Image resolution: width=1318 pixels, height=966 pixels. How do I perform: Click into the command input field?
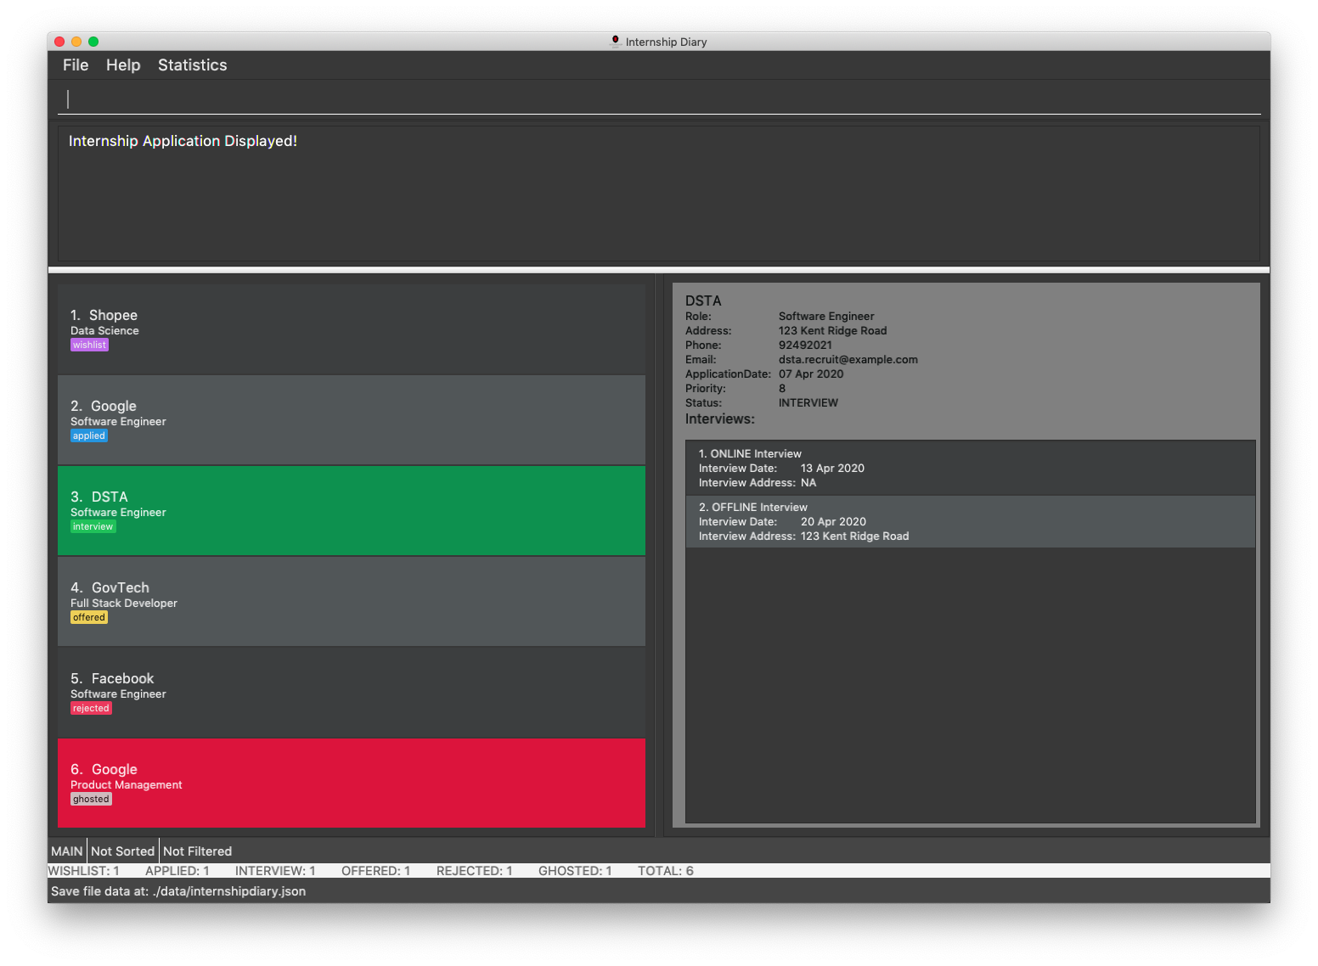point(659,99)
